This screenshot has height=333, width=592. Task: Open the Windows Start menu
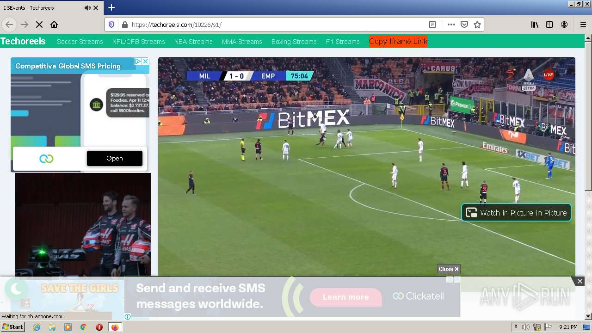(x=12, y=327)
